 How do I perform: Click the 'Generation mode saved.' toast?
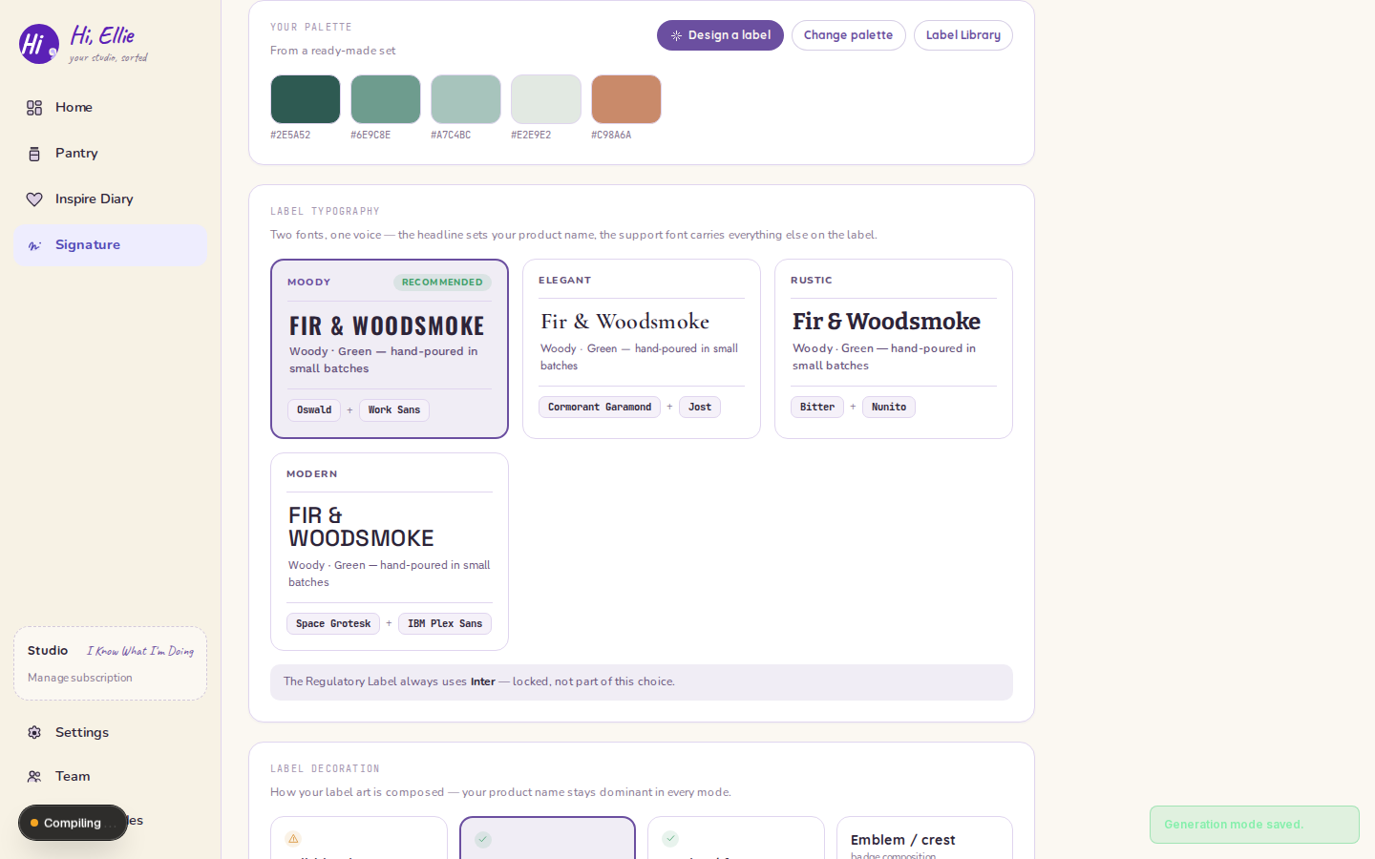(1255, 825)
